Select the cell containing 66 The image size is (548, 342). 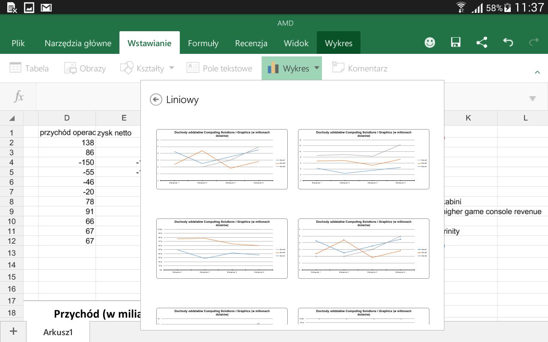click(67, 221)
